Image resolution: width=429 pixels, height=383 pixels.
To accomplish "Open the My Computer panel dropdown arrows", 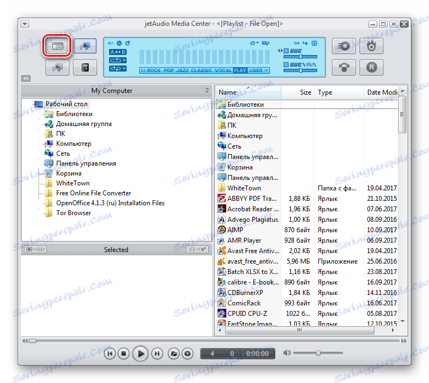I will (207, 90).
